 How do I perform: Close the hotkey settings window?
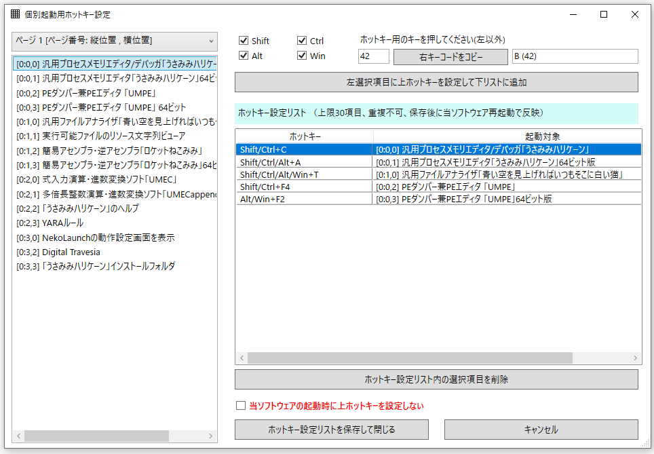click(x=635, y=14)
